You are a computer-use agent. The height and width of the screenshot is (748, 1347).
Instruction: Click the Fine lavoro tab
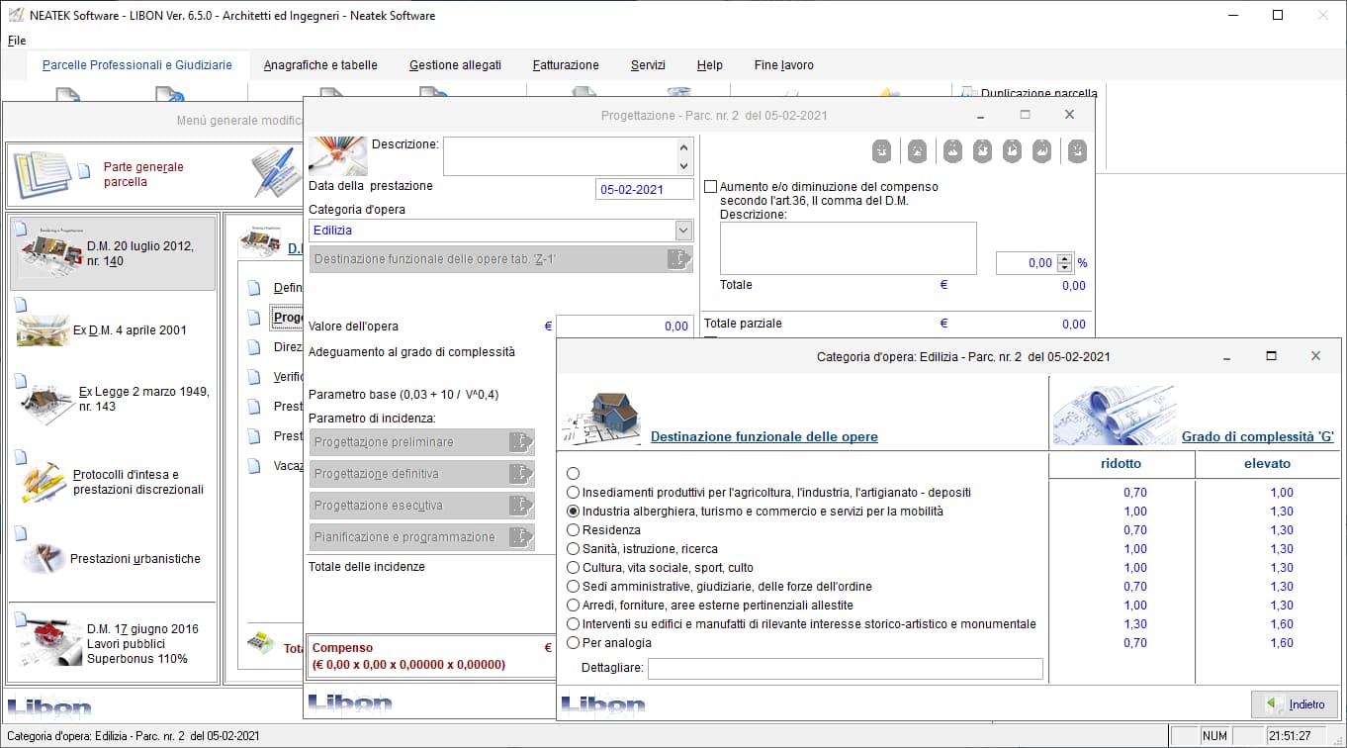pos(783,65)
